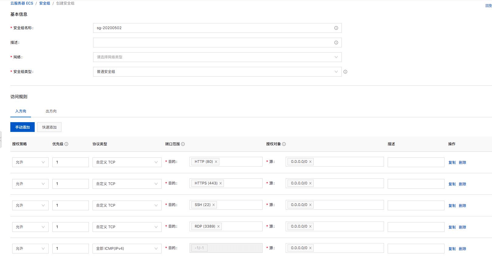Open protocol type dropdown in HTTP row
Image resolution: width=492 pixels, height=258 pixels.
click(x=127, y=162)
